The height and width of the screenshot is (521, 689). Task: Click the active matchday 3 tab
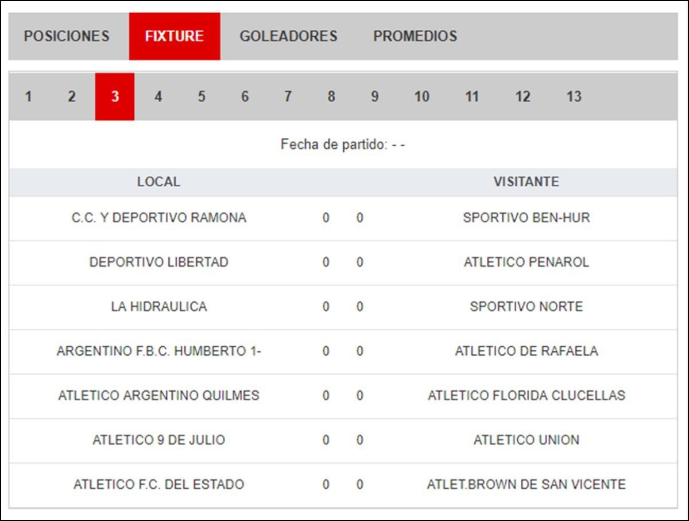[x=115, y=96]
